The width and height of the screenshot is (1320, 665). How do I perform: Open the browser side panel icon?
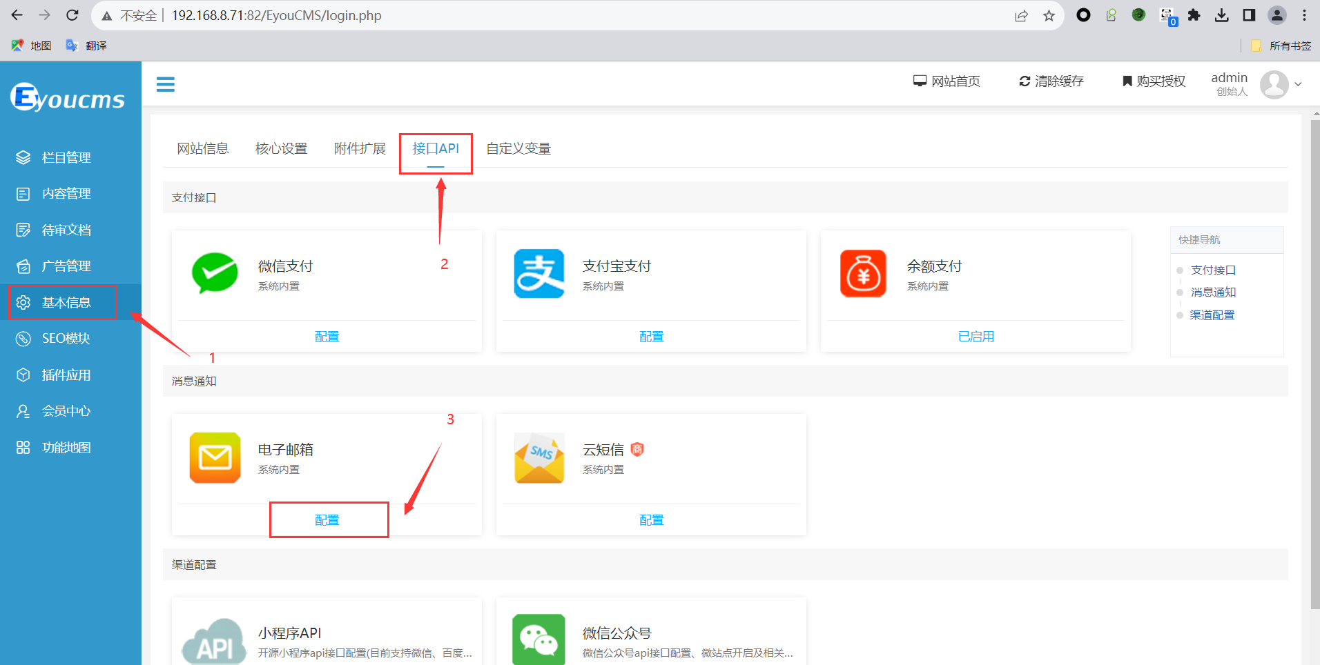(x=1249, y=15)
